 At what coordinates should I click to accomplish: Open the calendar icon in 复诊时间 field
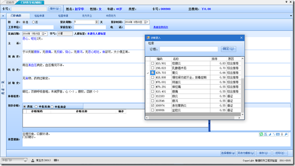145,22
